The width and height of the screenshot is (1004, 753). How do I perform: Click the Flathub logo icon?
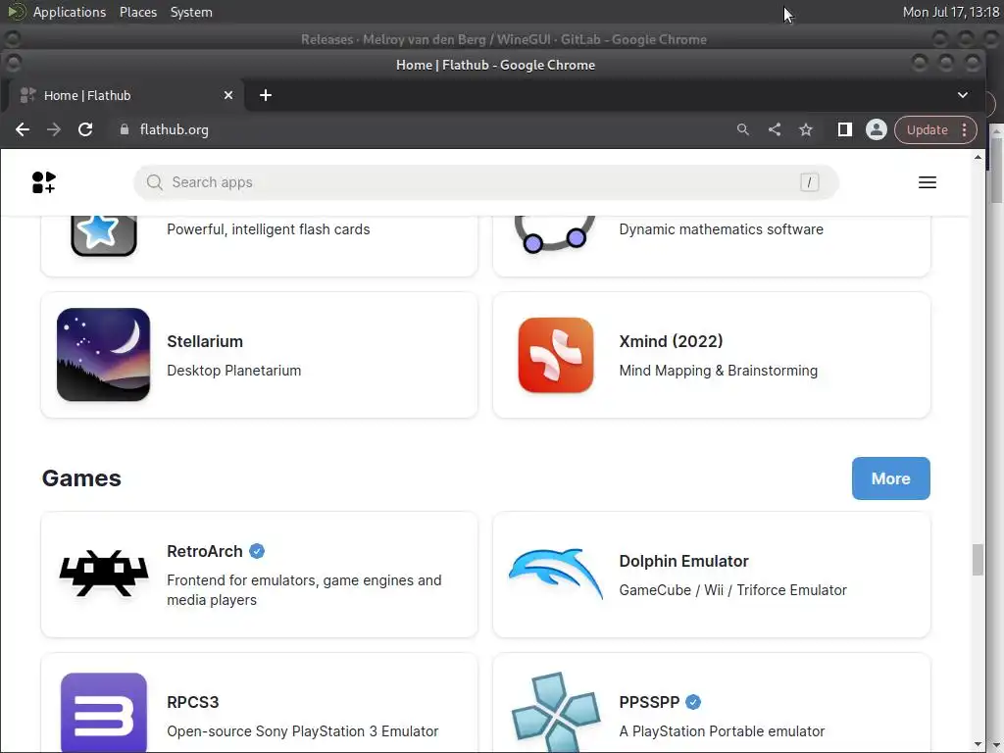coord(43,182)
